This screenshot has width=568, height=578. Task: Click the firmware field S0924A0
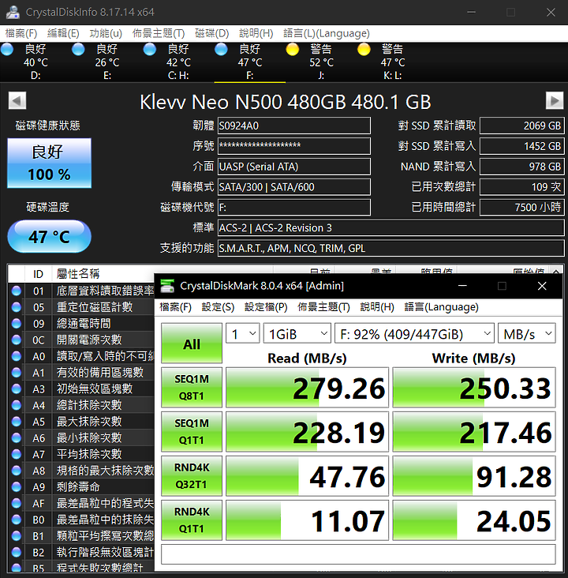coord(294,126)
